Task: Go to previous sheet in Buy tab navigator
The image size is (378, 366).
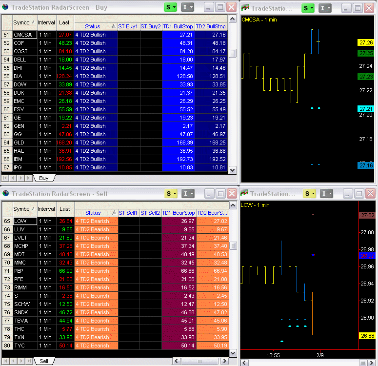Action: (x=13, y=178)
